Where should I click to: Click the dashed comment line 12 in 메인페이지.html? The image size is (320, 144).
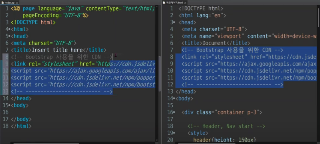click(232, 85)
